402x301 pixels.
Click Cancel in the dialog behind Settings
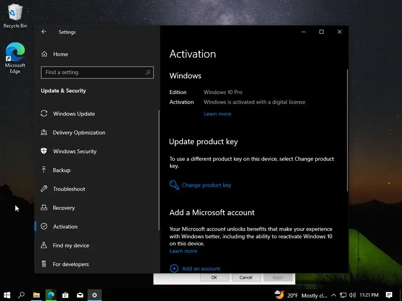click(x=246, y=277)
